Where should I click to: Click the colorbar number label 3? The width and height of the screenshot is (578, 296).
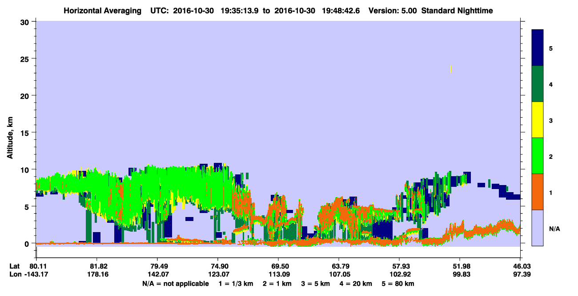(x=551, y=120)
